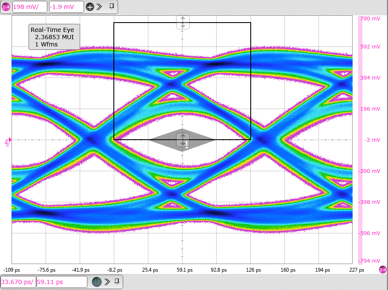Click the -2 mV vertical axis label

tap(370, 140)
